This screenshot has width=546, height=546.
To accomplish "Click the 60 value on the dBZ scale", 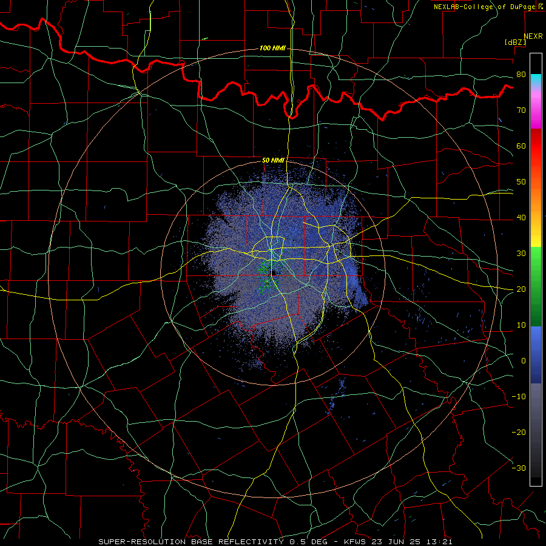I will coord(521,146).
